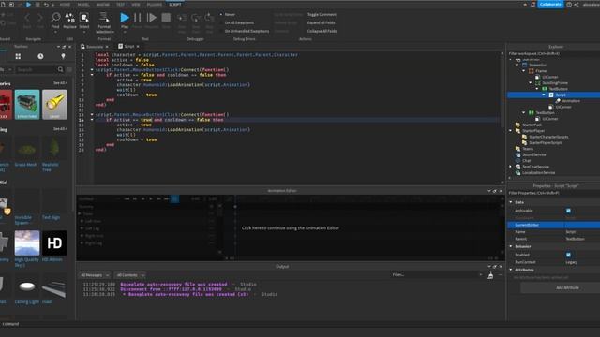The height and width of the screenshot is (337, 600).
Task: Click the Toolbox filter options icon
Action: [x=69, y=69]
